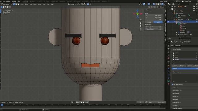The height and width of the screenshot is (111, 198).
Task: Select boy_body in outliner
Action: tap(181, 20)
